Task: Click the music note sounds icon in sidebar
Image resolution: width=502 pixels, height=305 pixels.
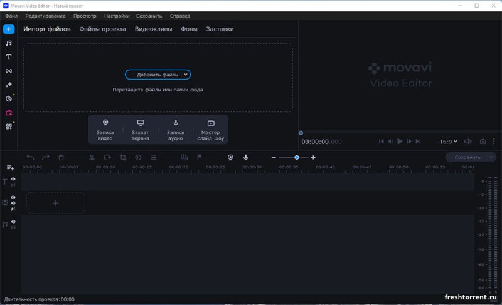Action: (9, 43)
